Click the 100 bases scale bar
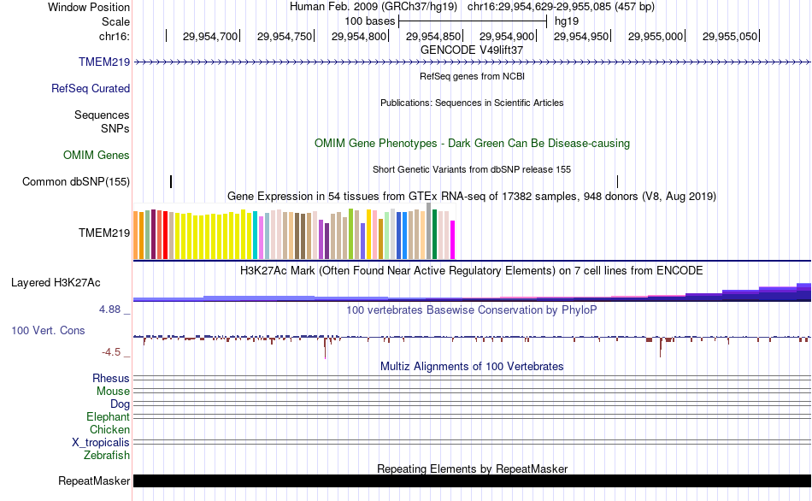The width and height of the screenshot is (812, 501). pos(473,20)
